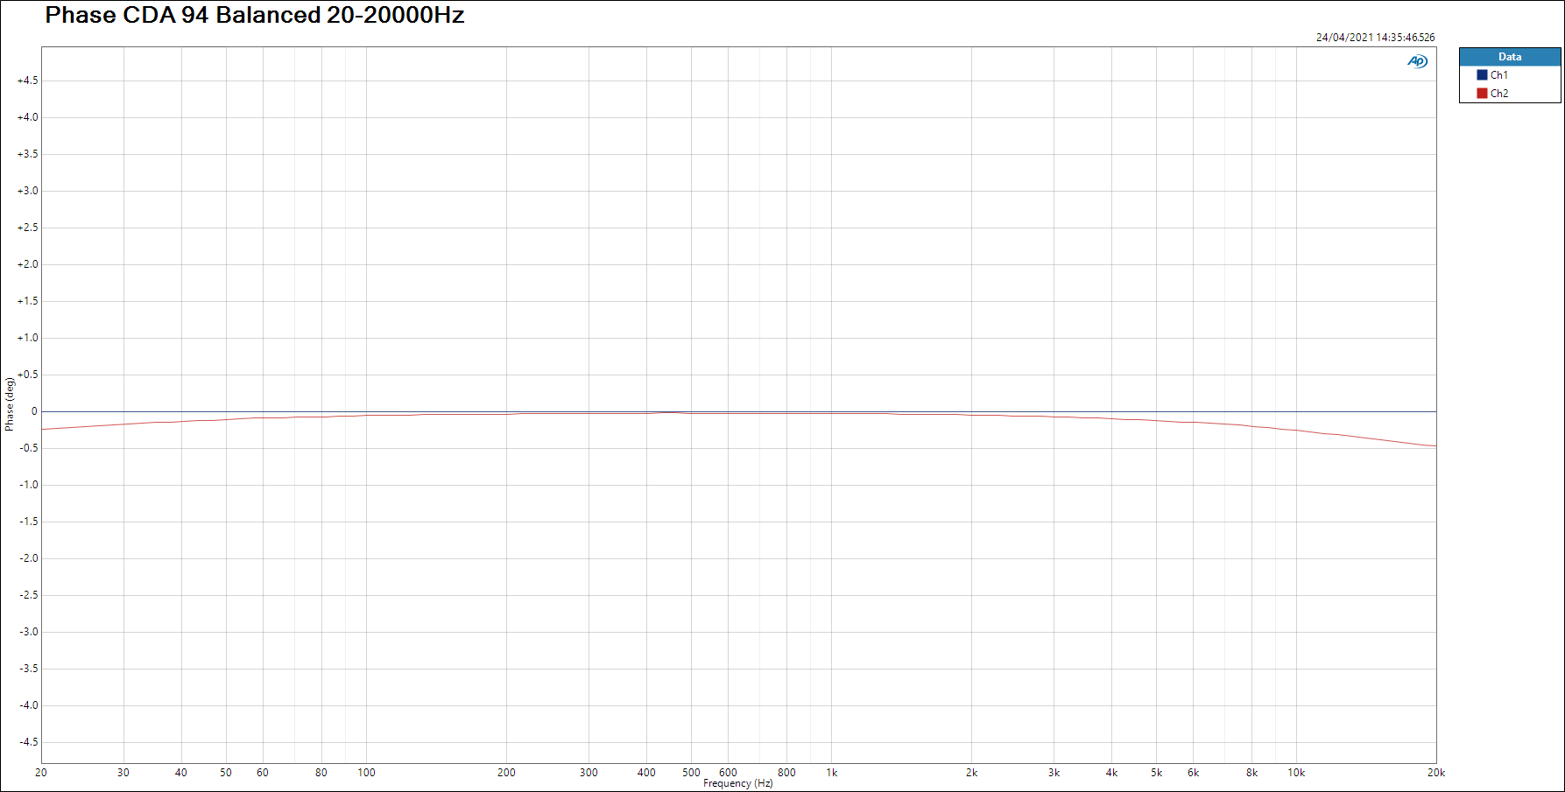1565x792 pixels.
Task: Click the red Ch2 legend color swatch
Action: pos(1482,94)
